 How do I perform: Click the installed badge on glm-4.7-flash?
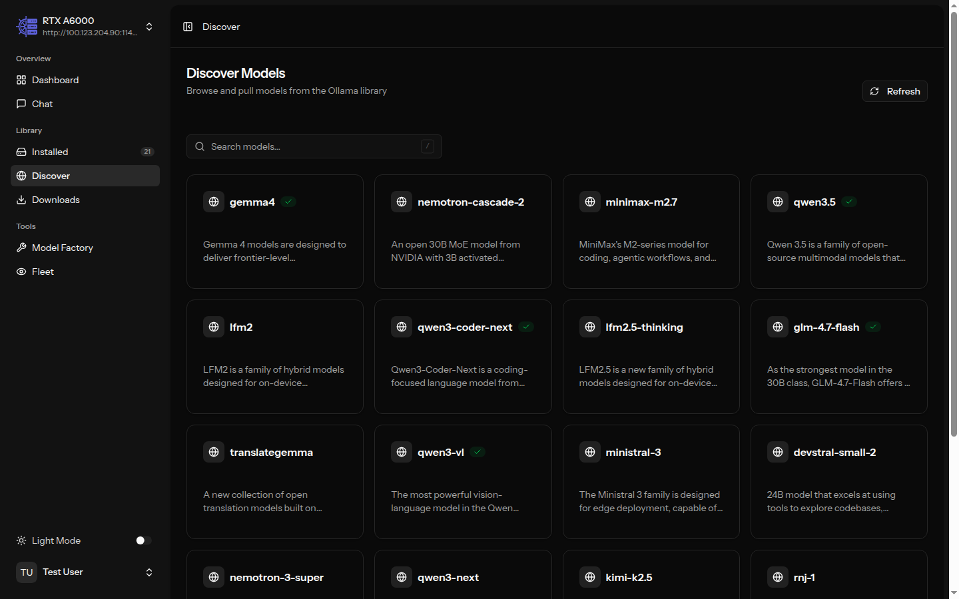click(x=873, y=327)
